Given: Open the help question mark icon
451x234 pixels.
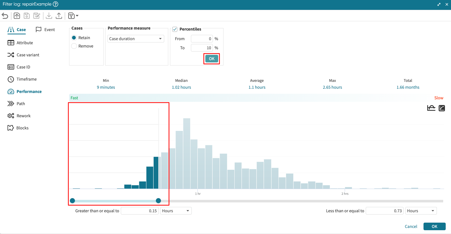Looking at the screenshot, I should pos(55,4).
